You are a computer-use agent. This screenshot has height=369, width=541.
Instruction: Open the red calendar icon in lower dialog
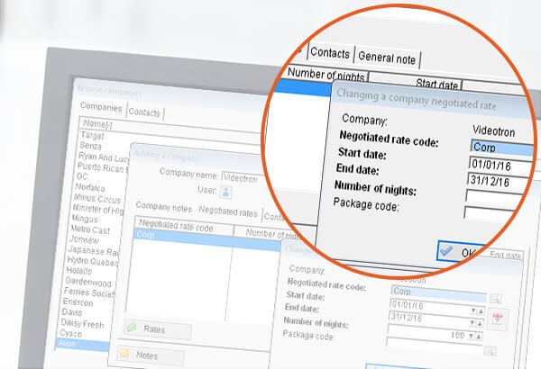click(x=497, y=319)
